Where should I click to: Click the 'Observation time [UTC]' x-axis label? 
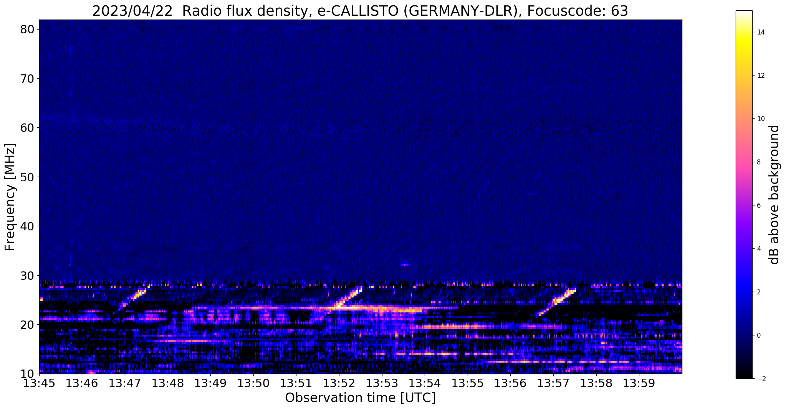360,398
